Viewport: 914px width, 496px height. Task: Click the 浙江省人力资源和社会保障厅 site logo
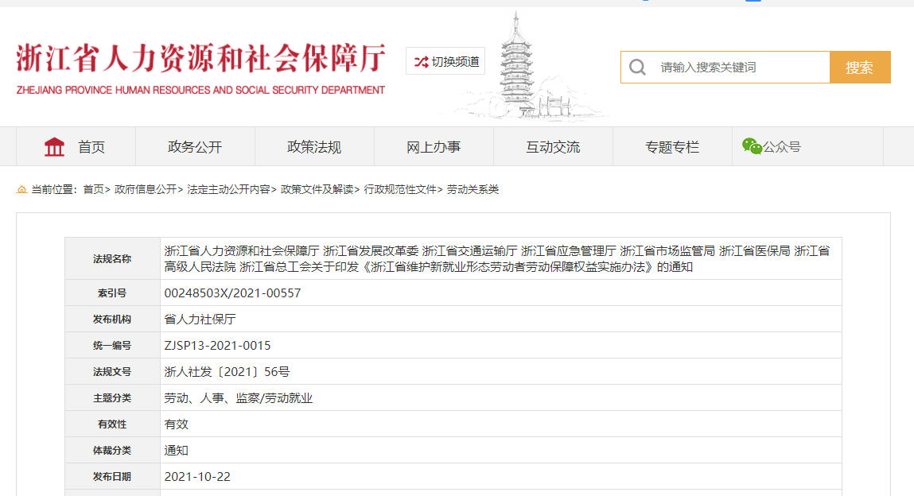coord(200,68)
